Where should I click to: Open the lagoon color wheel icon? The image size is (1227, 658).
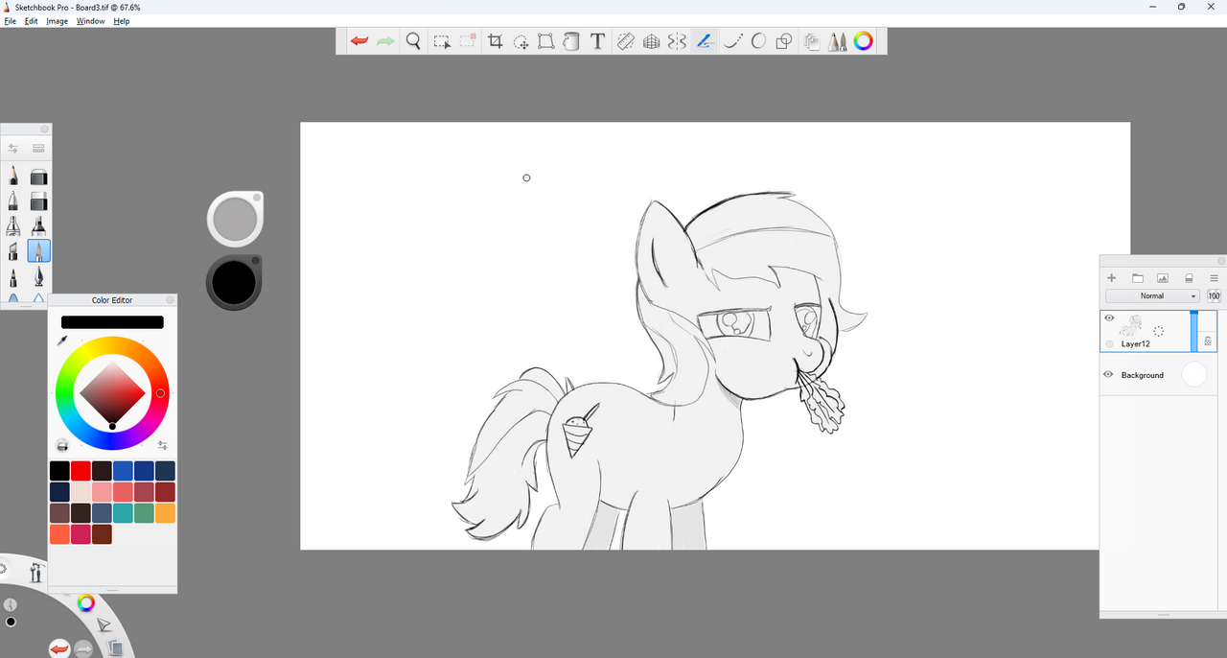coord(86,603)
